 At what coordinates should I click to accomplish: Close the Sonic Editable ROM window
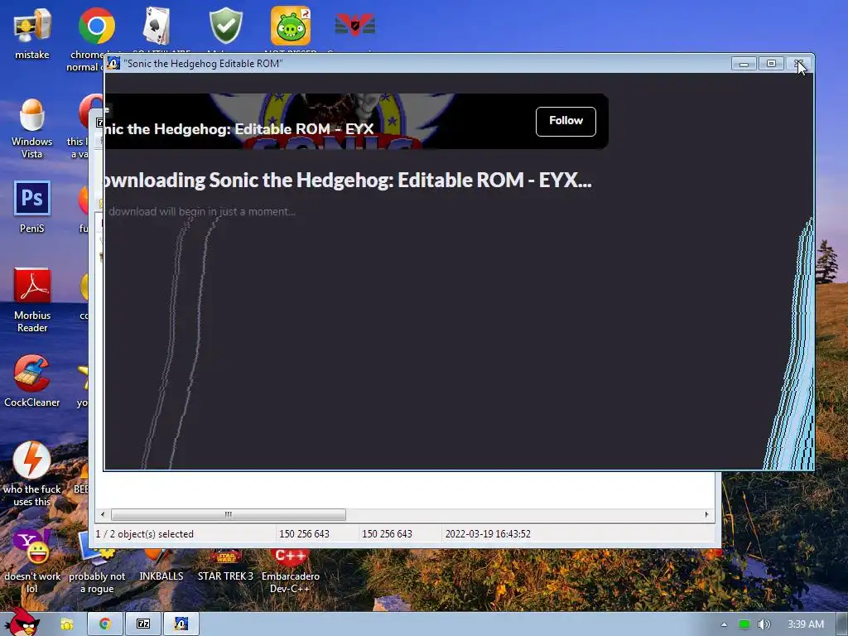click(799, 64)
